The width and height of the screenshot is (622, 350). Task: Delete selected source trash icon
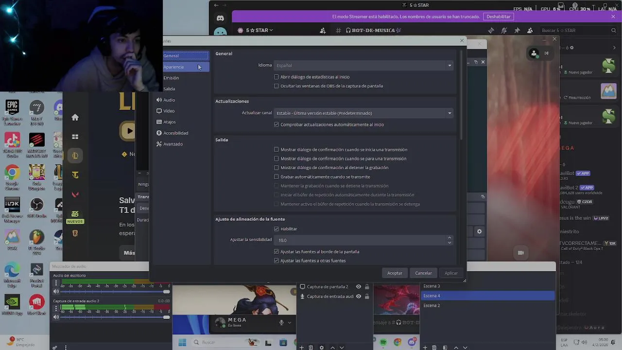(x=311, y=348)
